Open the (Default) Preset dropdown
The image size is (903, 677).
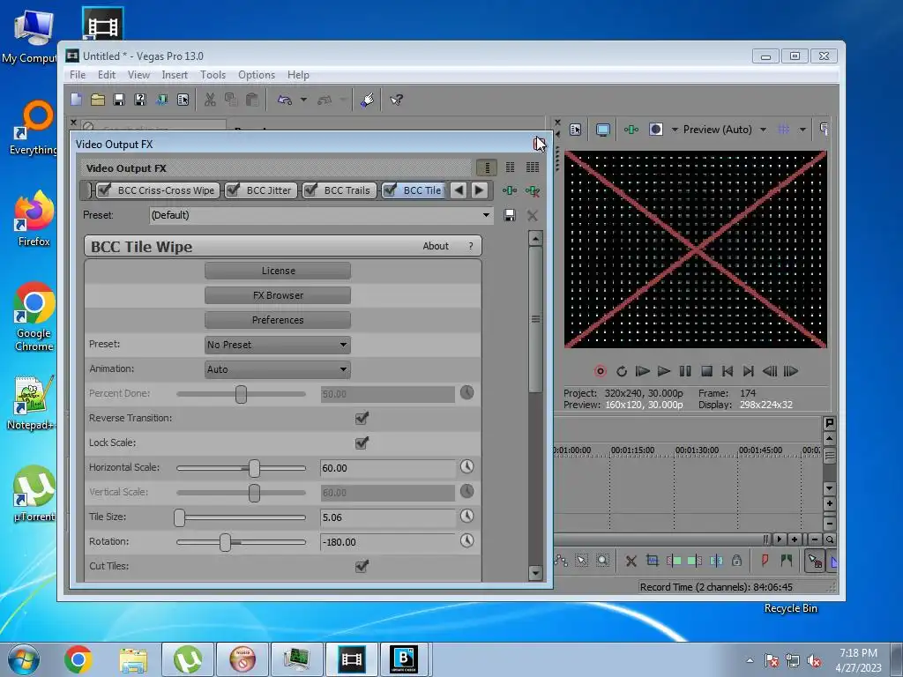[x=321, y=215]
